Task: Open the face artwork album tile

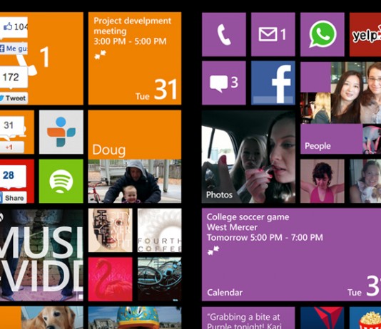Action: click(111, 230)
